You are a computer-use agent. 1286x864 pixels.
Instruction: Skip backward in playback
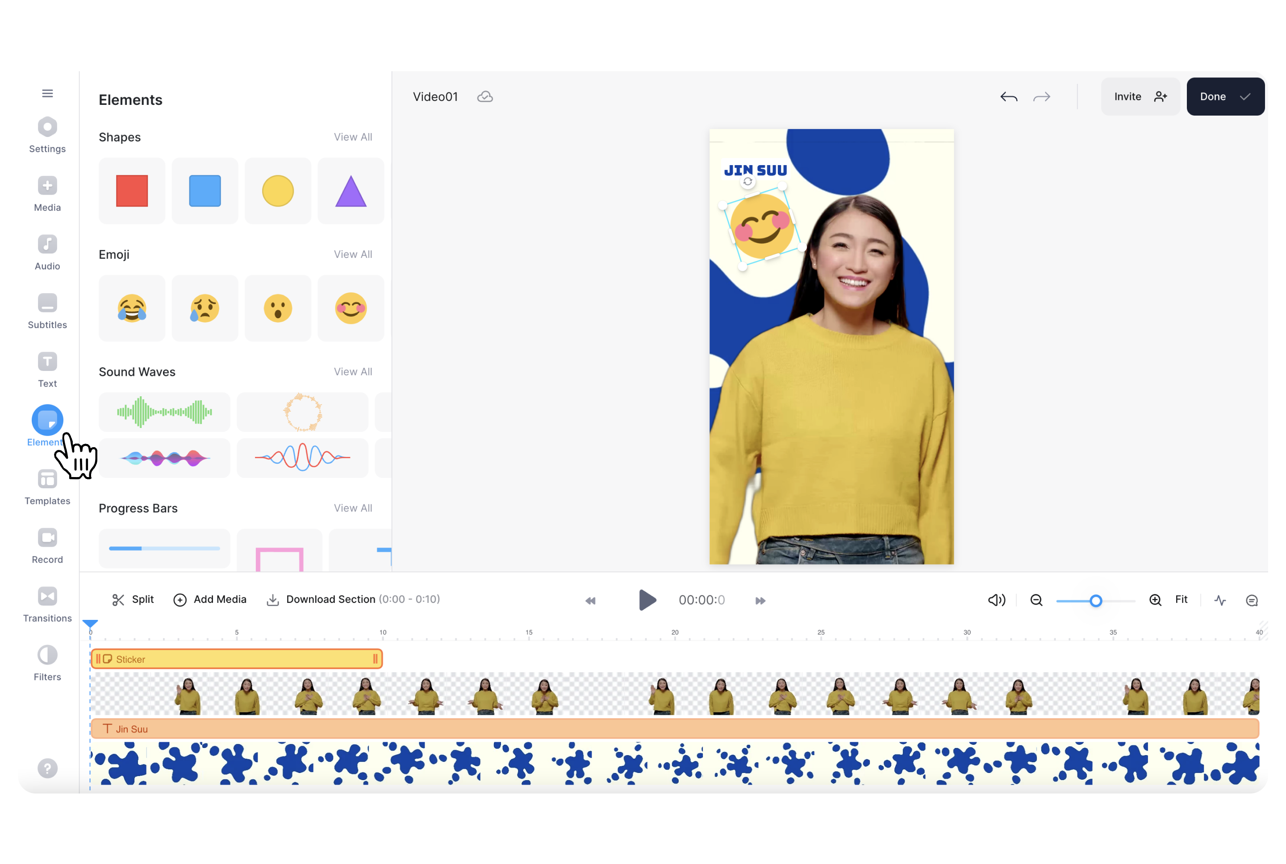pyautogui.click(x=590, y=601)
